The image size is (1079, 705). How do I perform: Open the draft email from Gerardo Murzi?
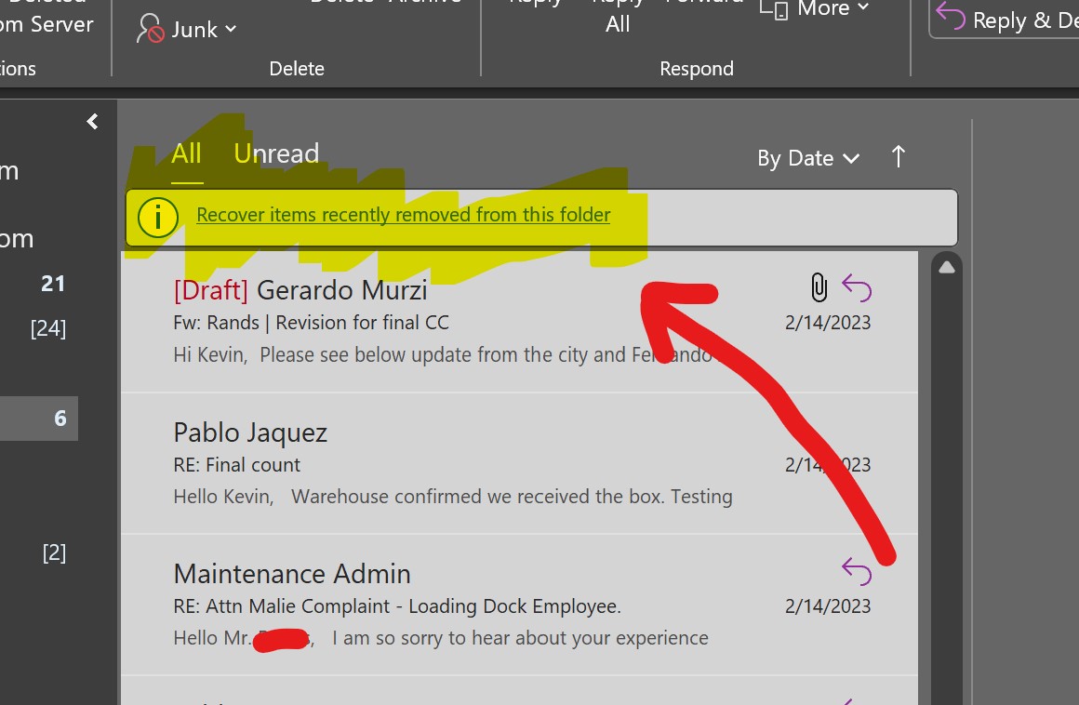[x=520, y=321]
